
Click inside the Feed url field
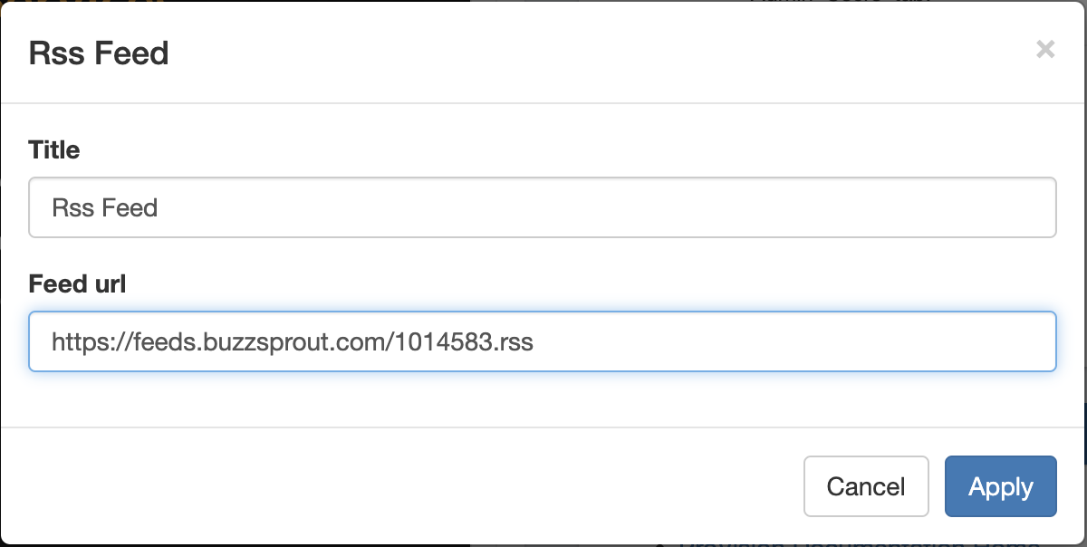[542, 341]
